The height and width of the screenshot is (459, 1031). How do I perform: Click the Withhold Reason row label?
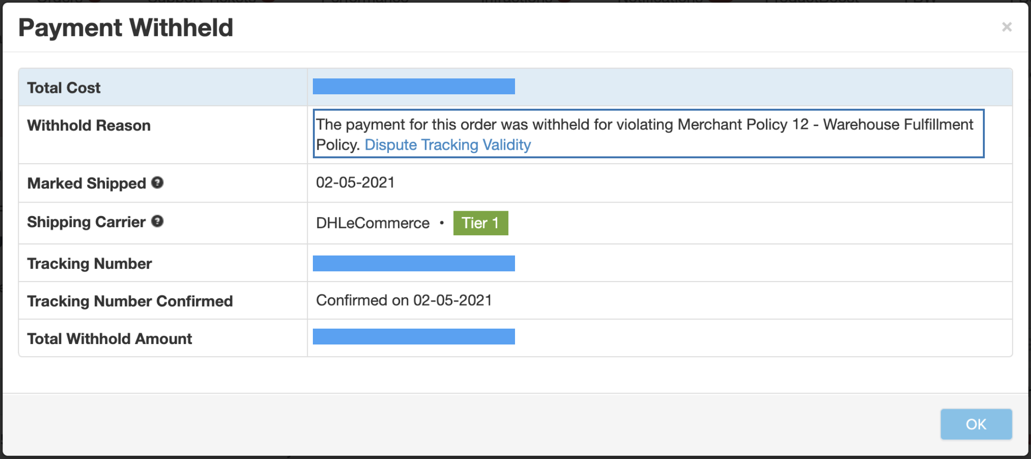(89, 126)
